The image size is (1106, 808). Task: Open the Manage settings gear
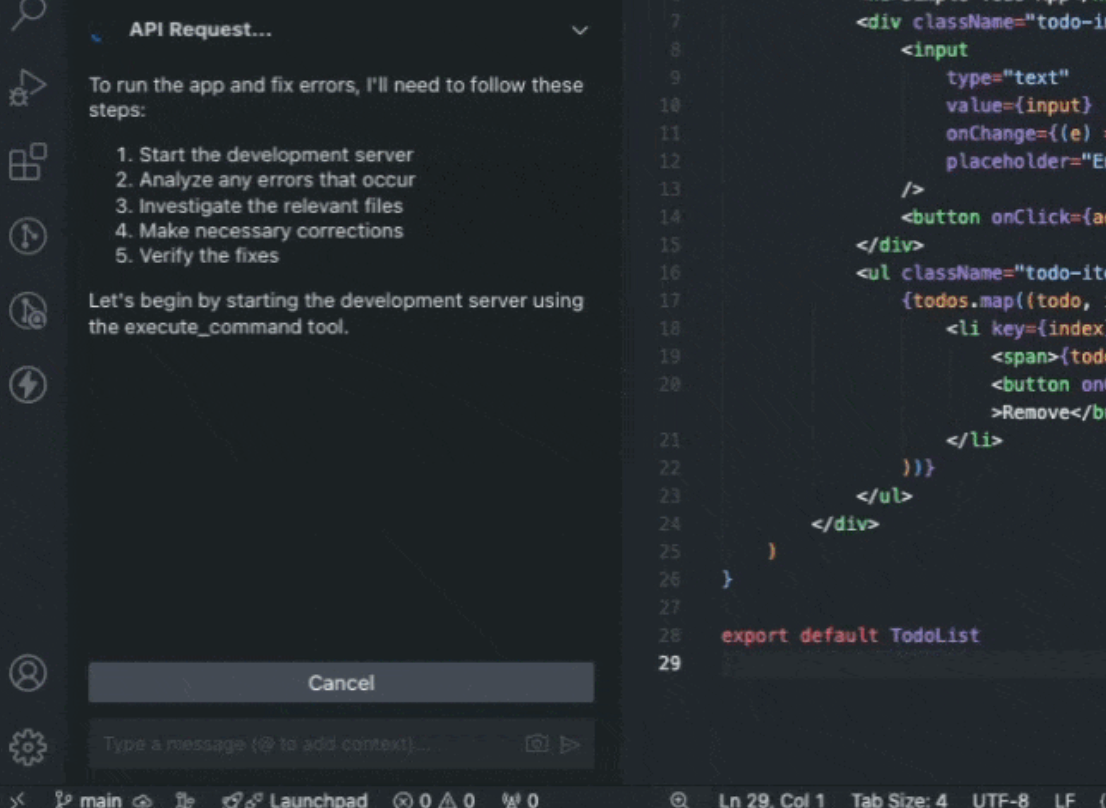pyautogui.click(x=27, y=747)
